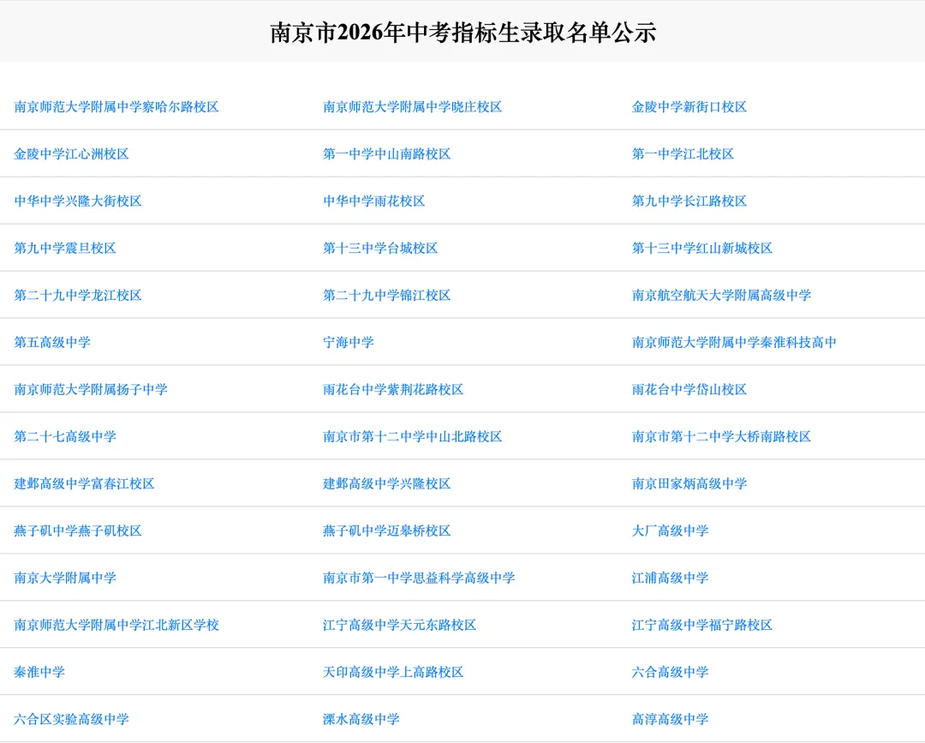Select 燕子矶中学迈皋桥校区 link
The width and height of the screenshot is (925, 743).
point(386,531)
